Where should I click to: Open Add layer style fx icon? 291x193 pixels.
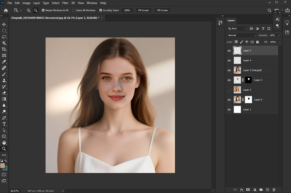(241, 190)
